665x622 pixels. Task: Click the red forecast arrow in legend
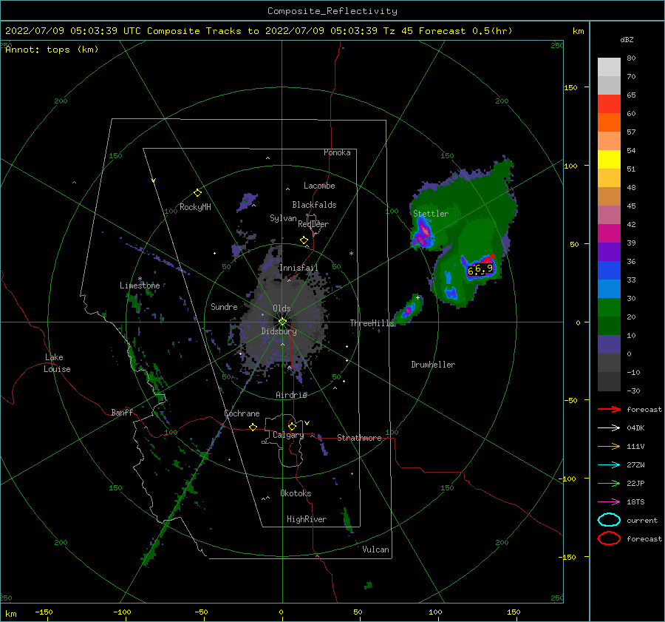pos(609,409)
